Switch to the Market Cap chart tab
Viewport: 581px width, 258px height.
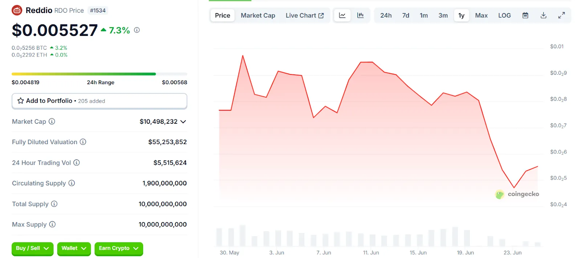click(x=258, y=15)
